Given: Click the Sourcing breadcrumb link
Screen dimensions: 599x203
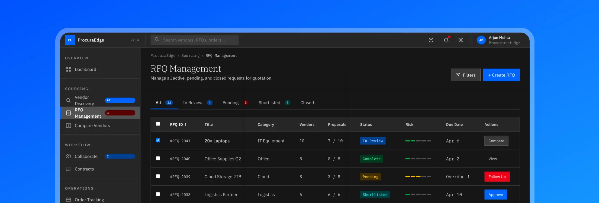Looking at the screenshot, I should coord(190,56).
